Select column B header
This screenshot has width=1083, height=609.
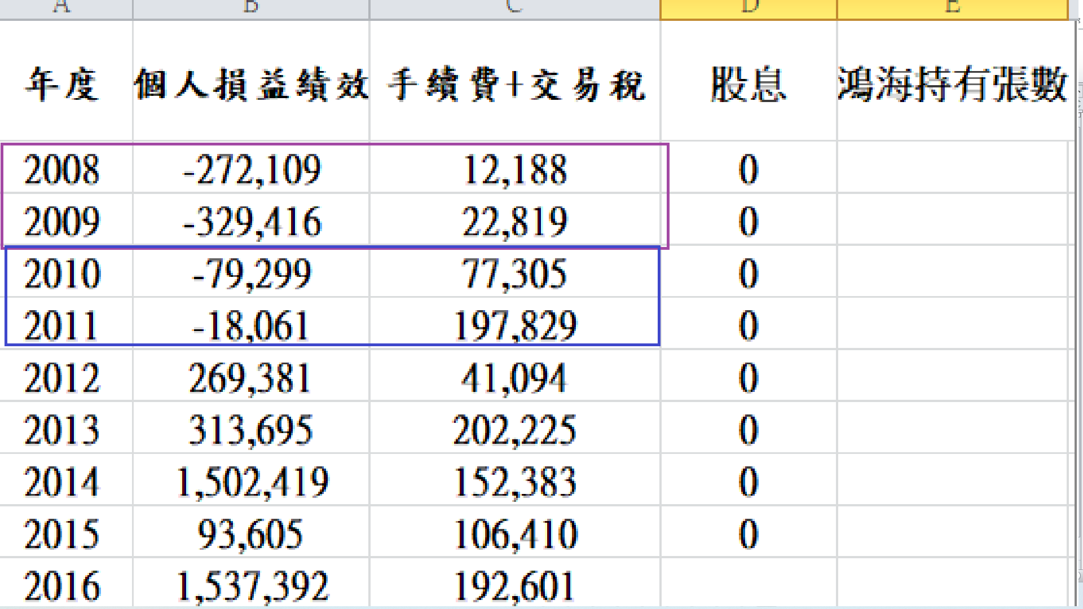pos(251,8)
